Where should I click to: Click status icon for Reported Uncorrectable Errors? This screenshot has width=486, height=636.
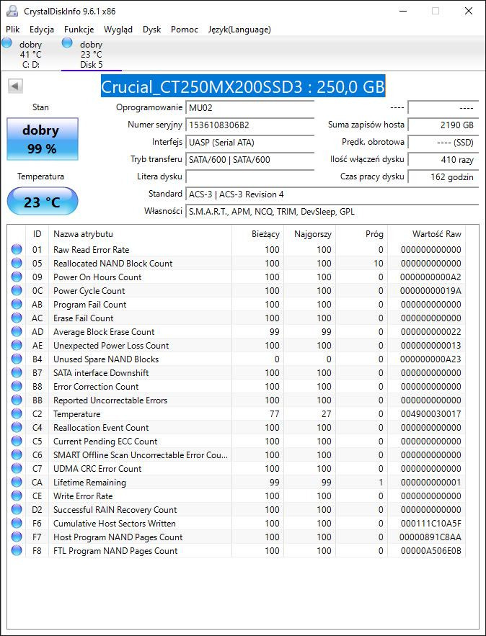(x=17, y=400)
